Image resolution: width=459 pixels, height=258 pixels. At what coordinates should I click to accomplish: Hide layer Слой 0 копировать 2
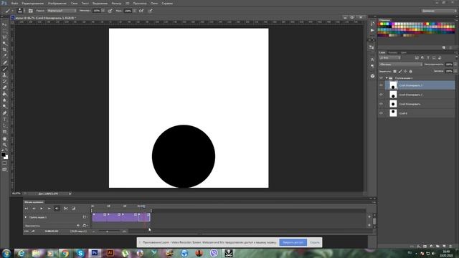click(381, 95)
